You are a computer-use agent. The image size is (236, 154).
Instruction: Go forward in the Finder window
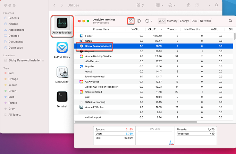point(62,6)
